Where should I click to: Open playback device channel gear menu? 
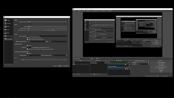(x=129, y=69)
